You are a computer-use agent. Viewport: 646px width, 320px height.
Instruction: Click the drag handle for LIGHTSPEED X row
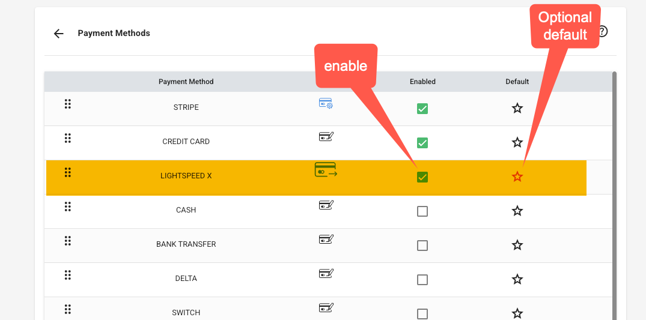[x=67, y=172]
